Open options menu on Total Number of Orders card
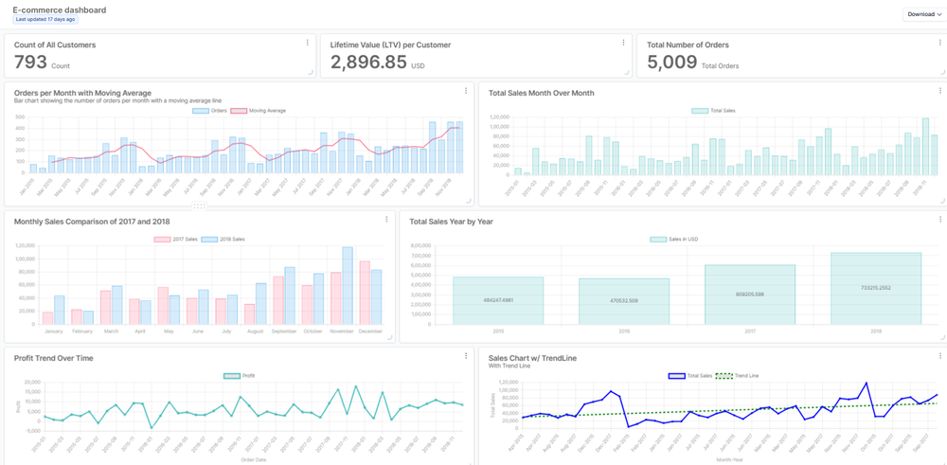 pyautogui.click(x=939, y=43)
